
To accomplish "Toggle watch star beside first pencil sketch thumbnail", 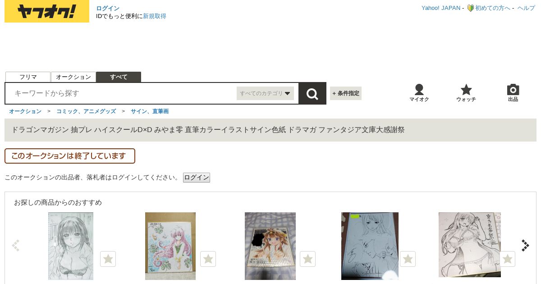I will [x=108, y=259].
